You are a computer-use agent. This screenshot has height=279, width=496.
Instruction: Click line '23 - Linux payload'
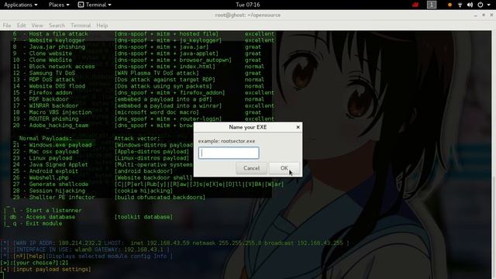click(43, 158)
